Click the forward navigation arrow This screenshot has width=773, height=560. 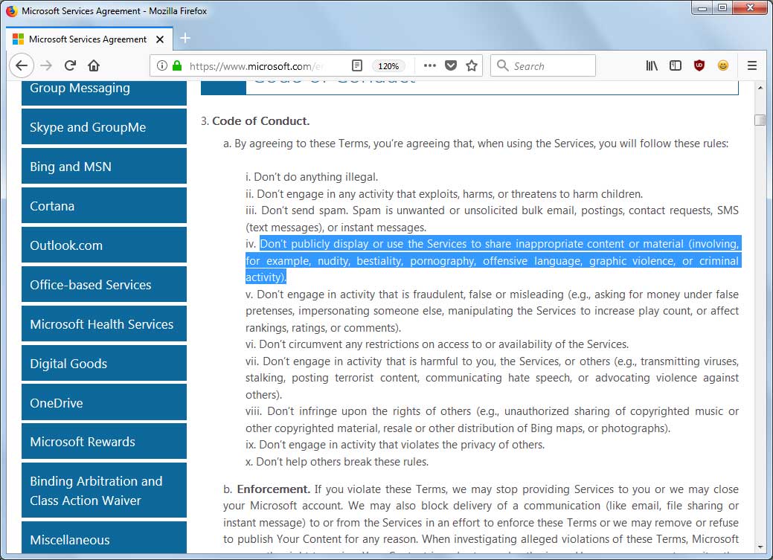46,65
